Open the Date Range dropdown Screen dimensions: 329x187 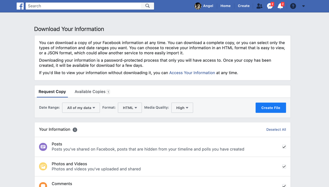[81, 108]
